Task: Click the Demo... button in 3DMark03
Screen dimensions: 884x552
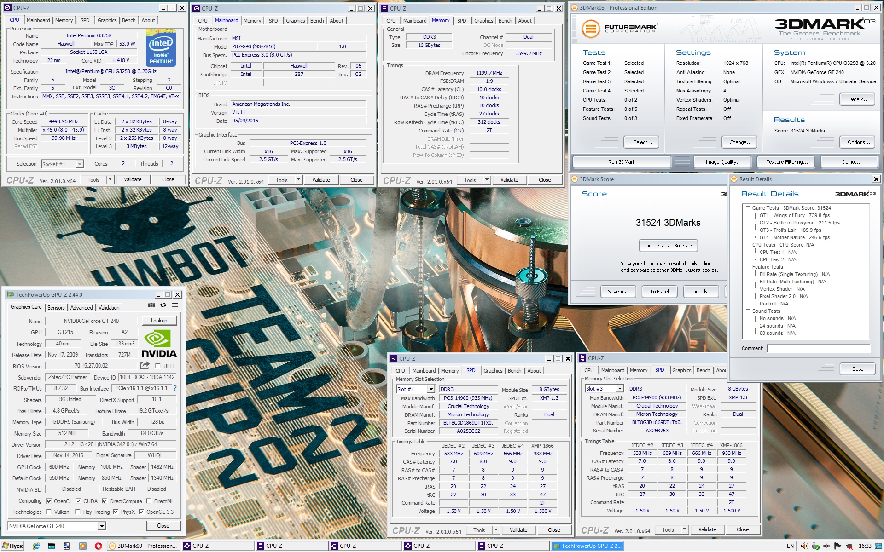Action: [x=850, y=162]
